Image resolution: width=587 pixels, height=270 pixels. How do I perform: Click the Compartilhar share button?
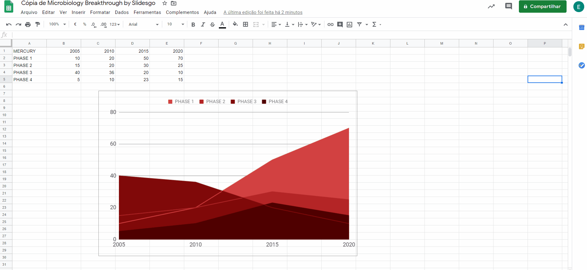tap(543, 7)
